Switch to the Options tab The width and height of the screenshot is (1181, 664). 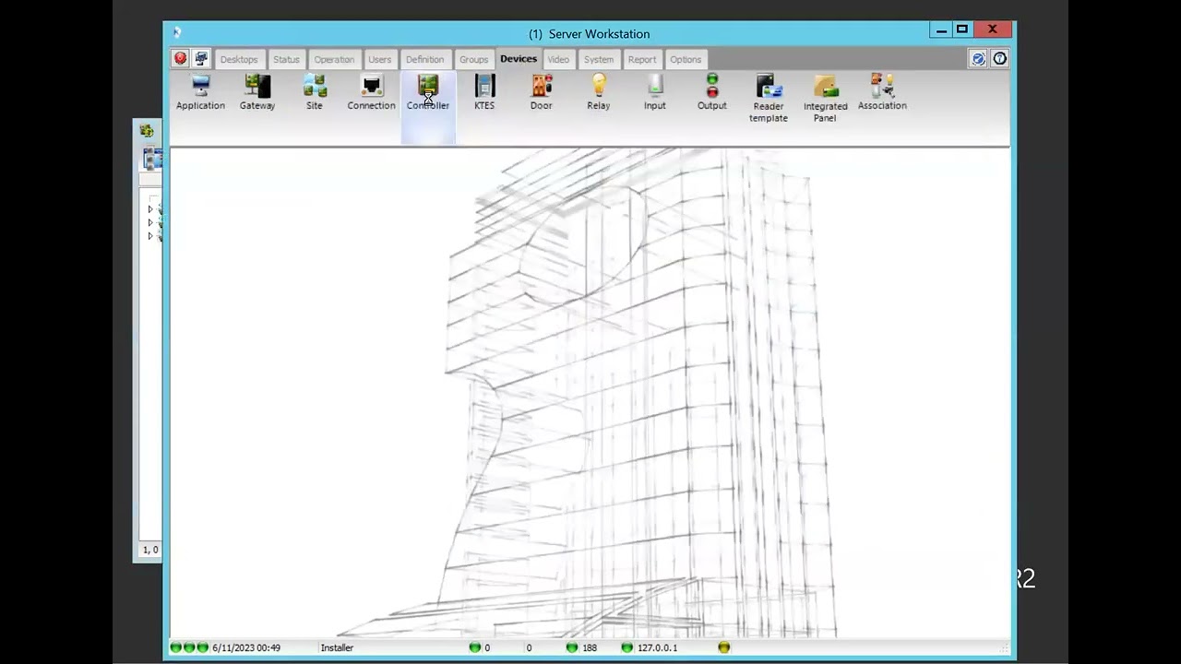tap(686, 59)
